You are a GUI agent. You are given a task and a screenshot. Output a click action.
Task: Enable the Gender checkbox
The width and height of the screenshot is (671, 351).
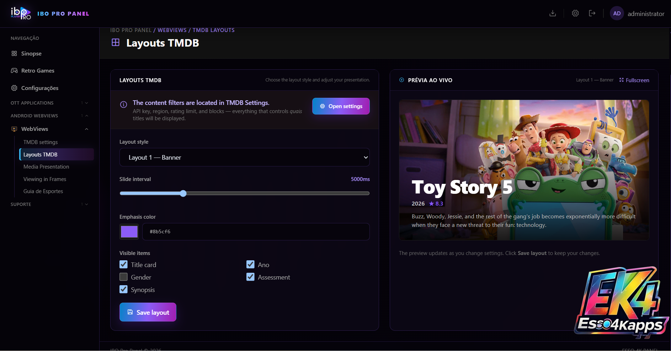click(123, 277)
